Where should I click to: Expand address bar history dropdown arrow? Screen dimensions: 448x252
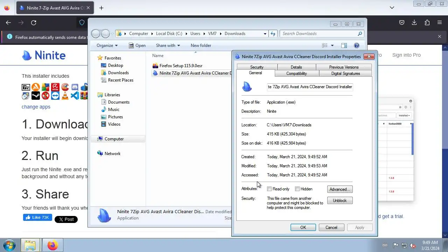(265, 34)
